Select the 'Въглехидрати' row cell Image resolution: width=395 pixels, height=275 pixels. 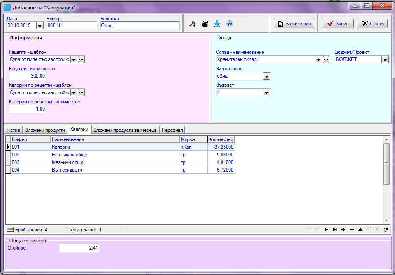tap(115, 170)
